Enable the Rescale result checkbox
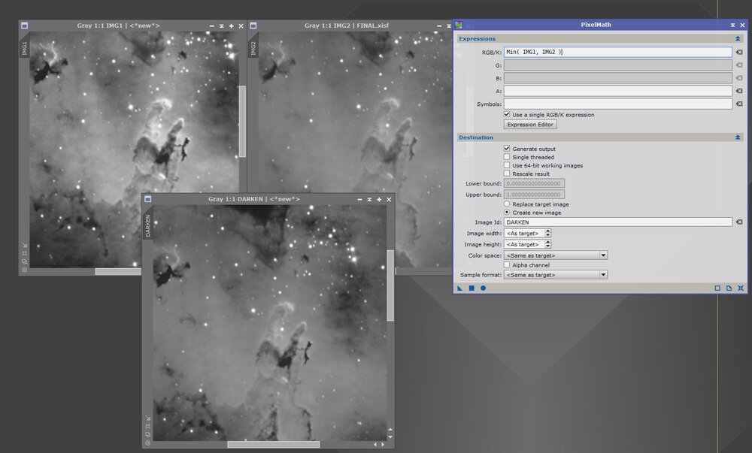The width and height of the screenshot is (752, 453). (x=507, y=174)
